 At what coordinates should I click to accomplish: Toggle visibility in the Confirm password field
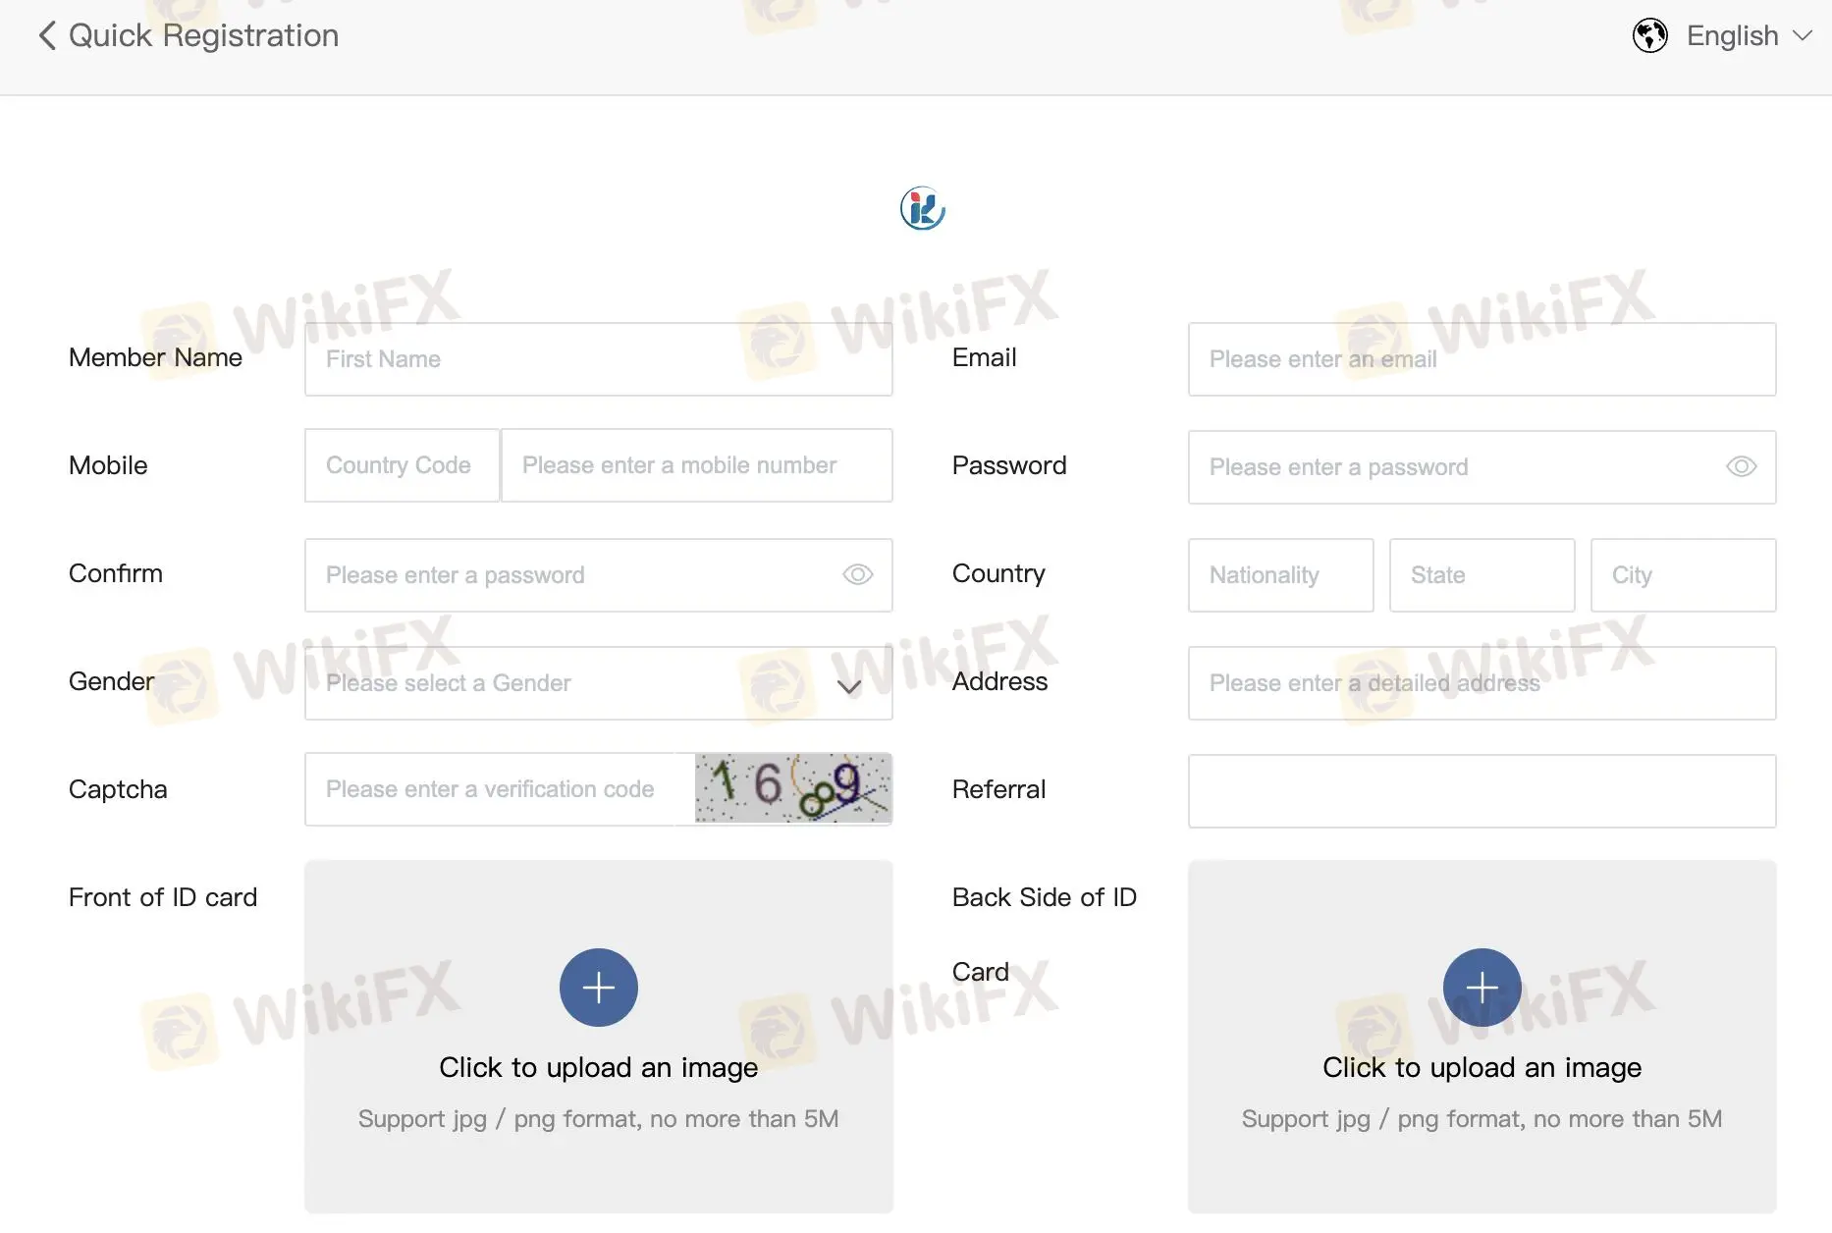pyautogui.click(x=857, y=574)
